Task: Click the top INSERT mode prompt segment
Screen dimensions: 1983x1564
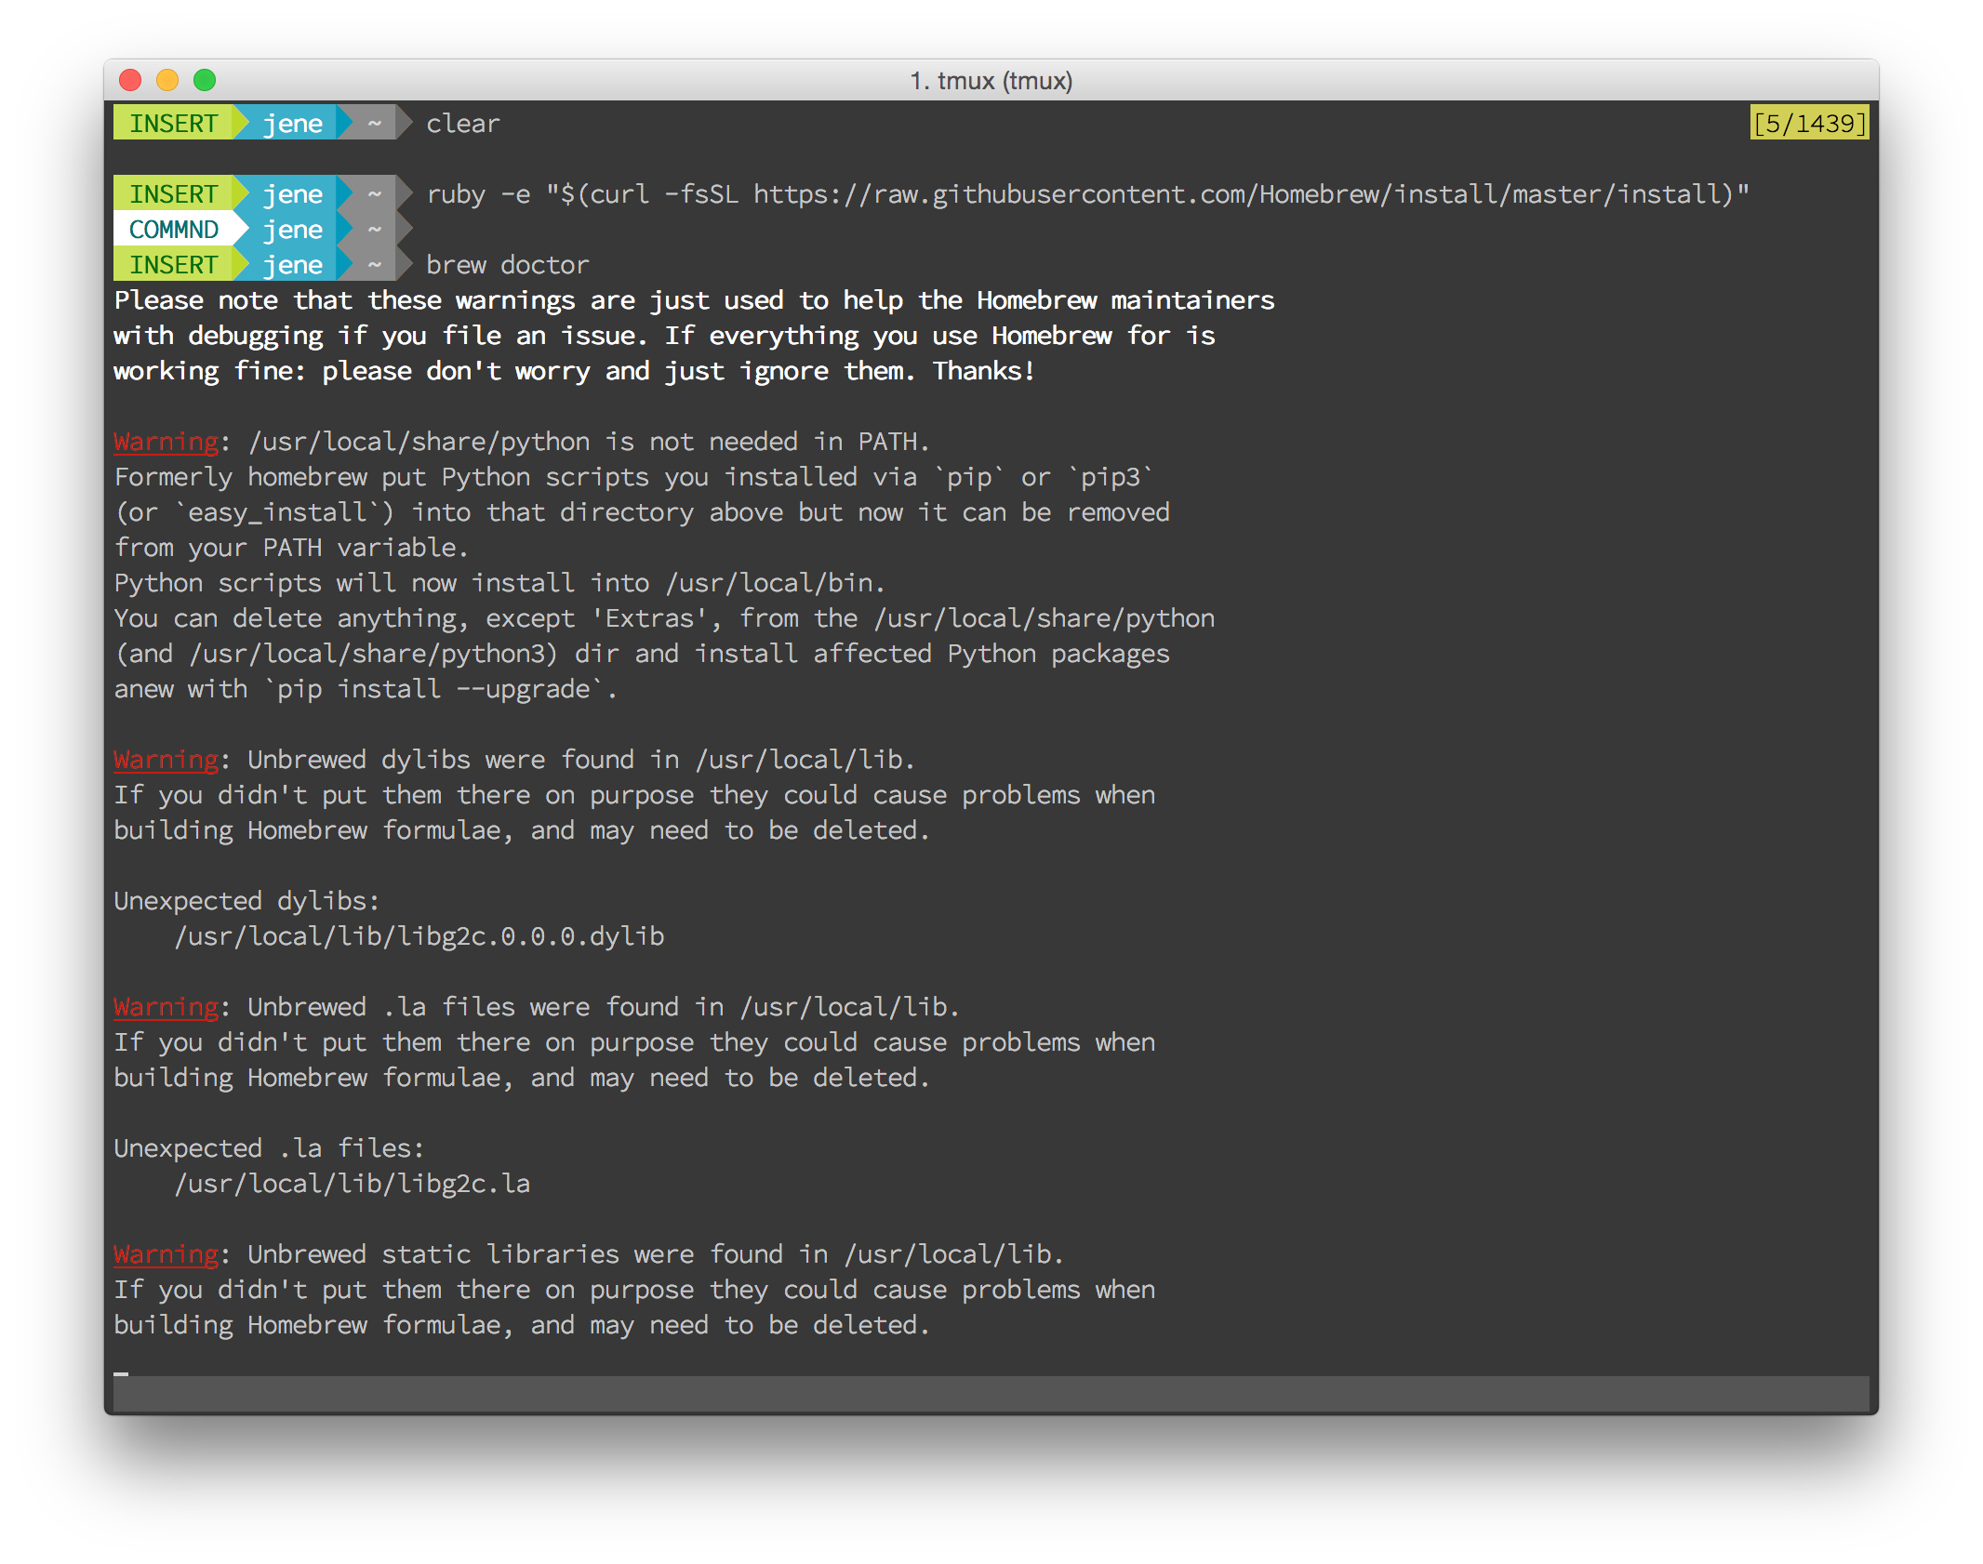Action: tap(173, 124)
